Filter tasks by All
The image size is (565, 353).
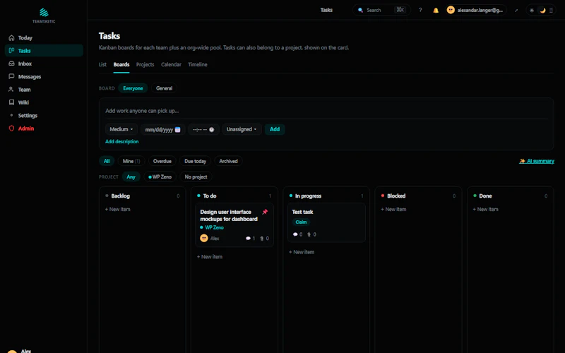point(107,161)
